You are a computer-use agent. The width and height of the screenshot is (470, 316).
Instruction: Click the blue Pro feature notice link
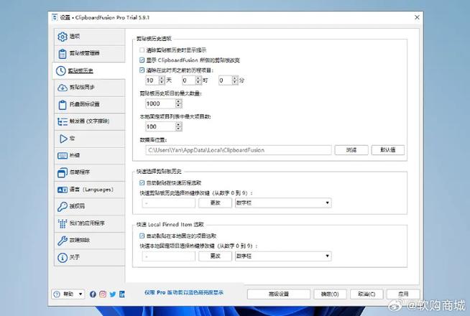[x=184, y=292]
